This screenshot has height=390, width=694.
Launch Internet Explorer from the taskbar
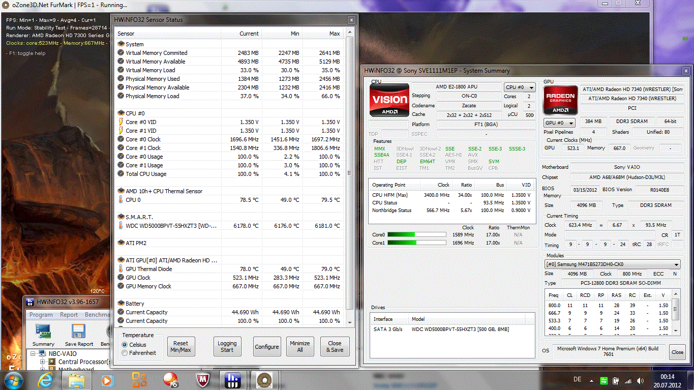tap(47, 380)
